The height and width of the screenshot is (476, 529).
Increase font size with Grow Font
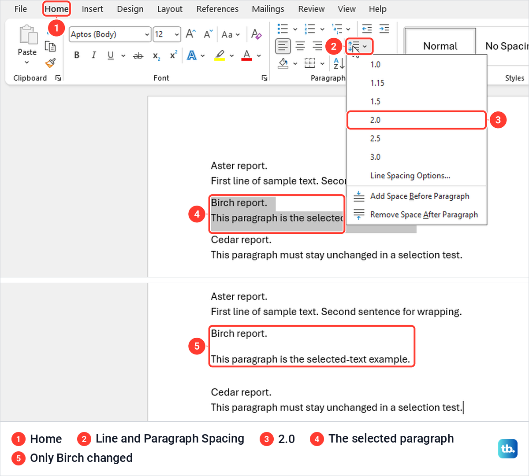coord(190,34)
